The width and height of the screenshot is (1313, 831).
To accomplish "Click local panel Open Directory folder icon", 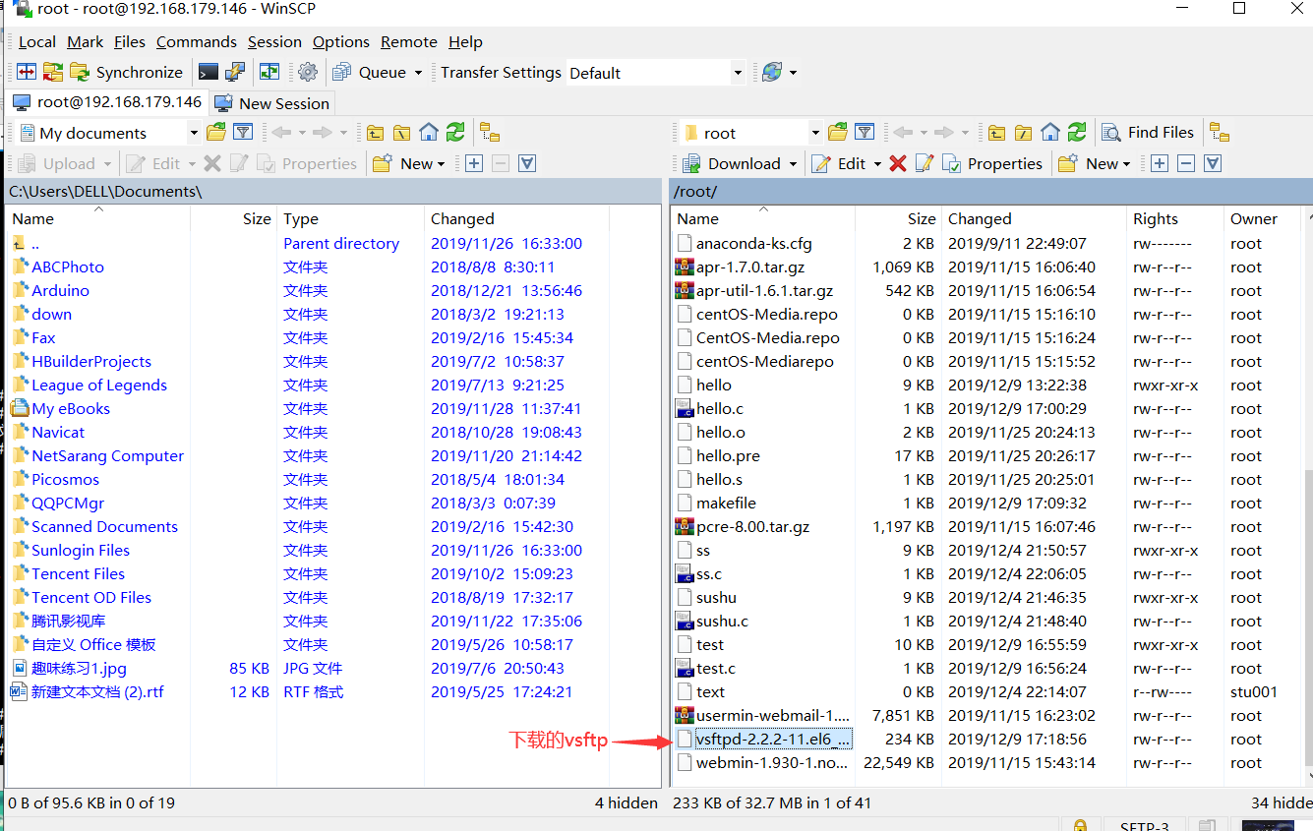I will pos(216,132).
